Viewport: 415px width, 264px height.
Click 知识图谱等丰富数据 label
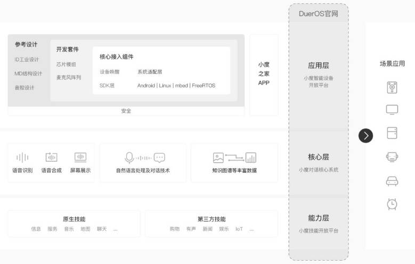coord(234,170)
